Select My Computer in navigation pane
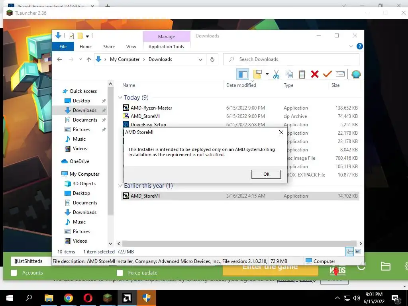408x306 pixels. click(x=84, y=174)
